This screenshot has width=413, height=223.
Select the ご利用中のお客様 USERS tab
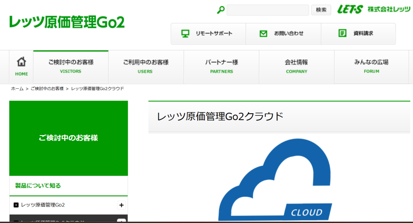pos(146,67)
